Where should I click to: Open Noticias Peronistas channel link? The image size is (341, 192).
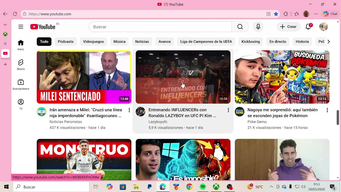click(66, 122)
